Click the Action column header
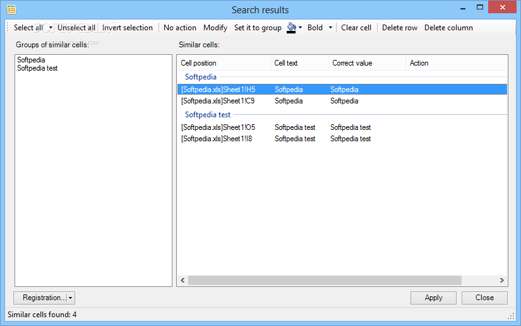 coord(457,63)
